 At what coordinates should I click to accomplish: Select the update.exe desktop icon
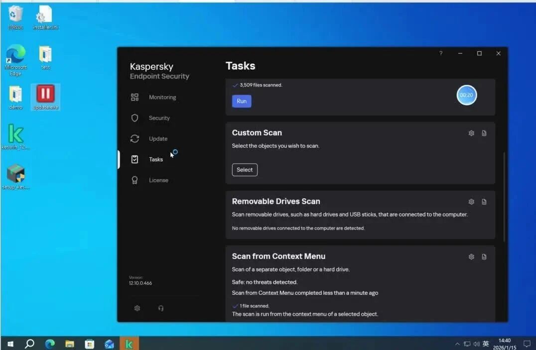[x=45, y=98]
